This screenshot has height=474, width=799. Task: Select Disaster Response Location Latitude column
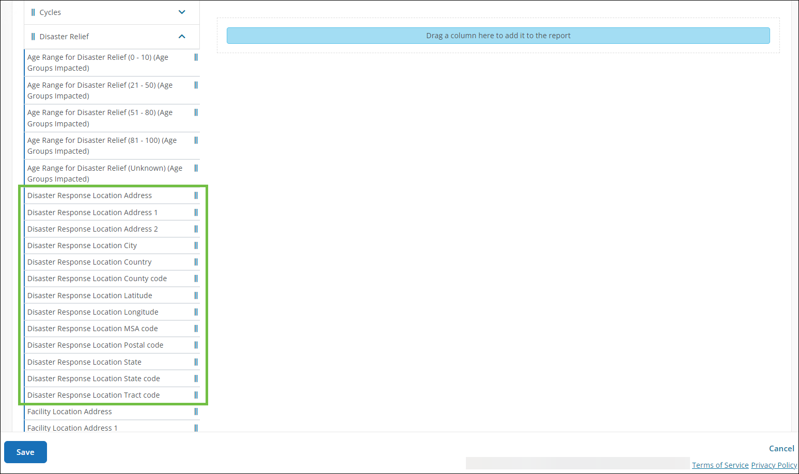click(112, 296)
